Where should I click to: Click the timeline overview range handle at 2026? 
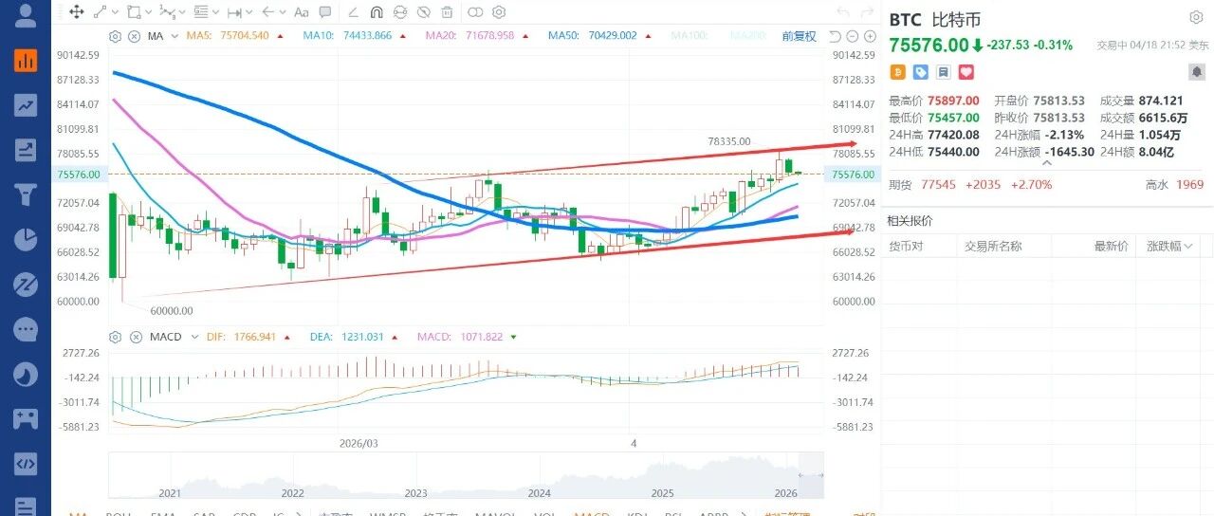tap(811, 474)
